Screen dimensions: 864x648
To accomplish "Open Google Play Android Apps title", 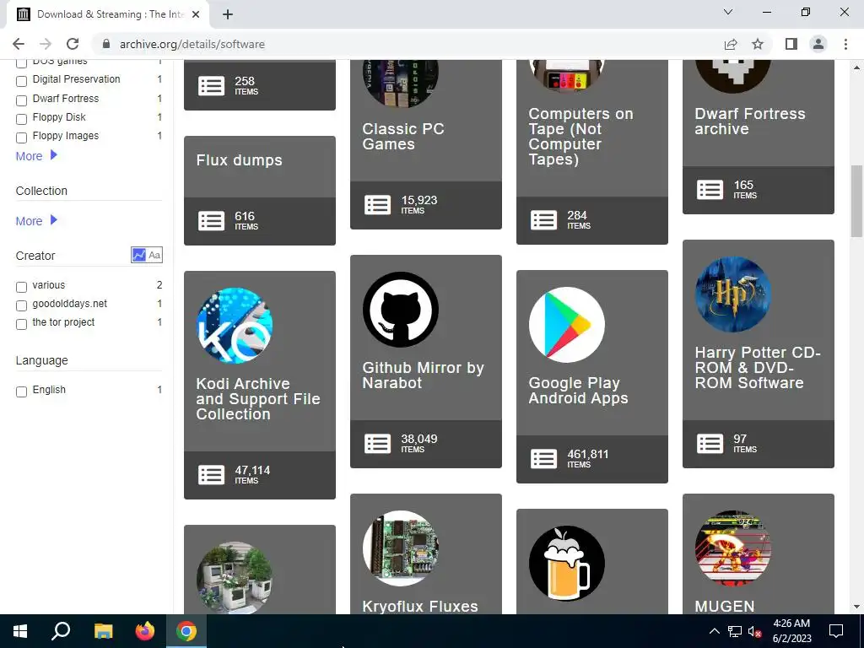I will (x=578, y=390).
